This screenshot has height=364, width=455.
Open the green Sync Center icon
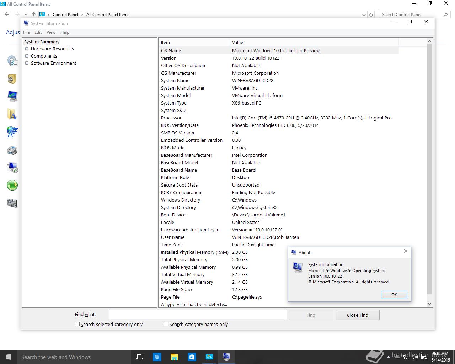click(12, 185)
